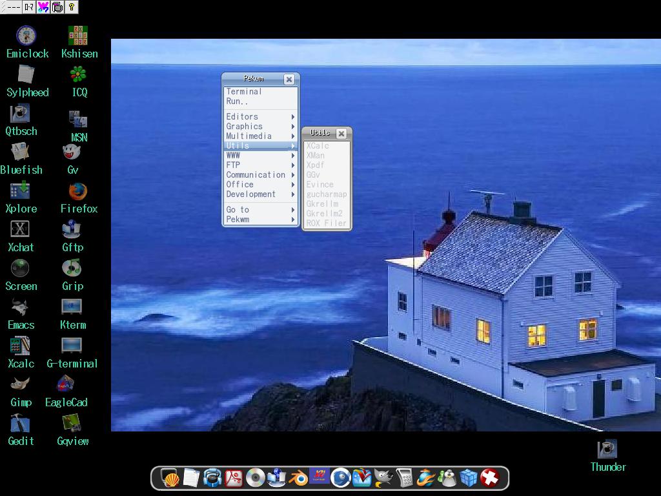Click the Blender icon in the dock
661x496 pixels.
(x=298, y=479)
